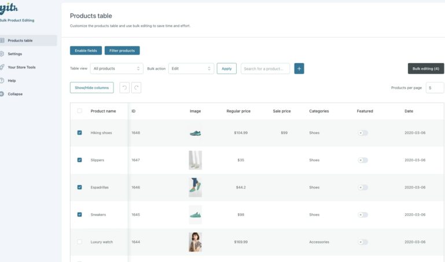Click the Luxury watch product name
This screenshot has height=262, width=445.
click(x=102, y=242)
